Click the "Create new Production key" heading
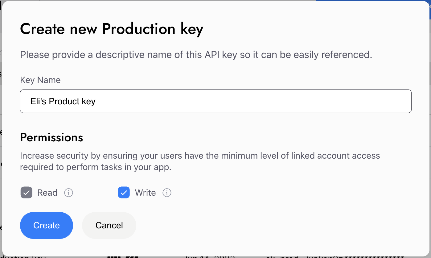This screenshot has width=431, height=258. pos(112,29)
